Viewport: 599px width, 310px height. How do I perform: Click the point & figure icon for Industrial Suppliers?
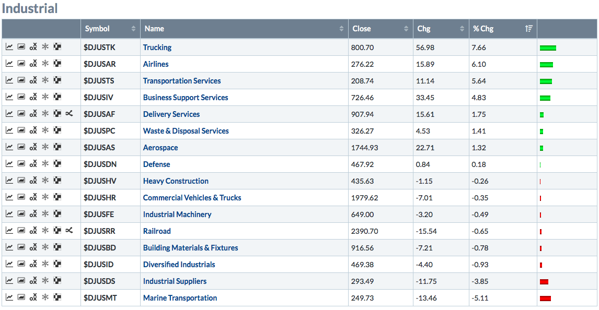pos(33,281)
